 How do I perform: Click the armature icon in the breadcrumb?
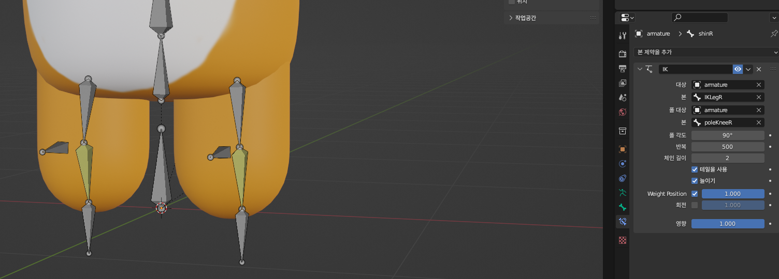click(x=639, y=34)
